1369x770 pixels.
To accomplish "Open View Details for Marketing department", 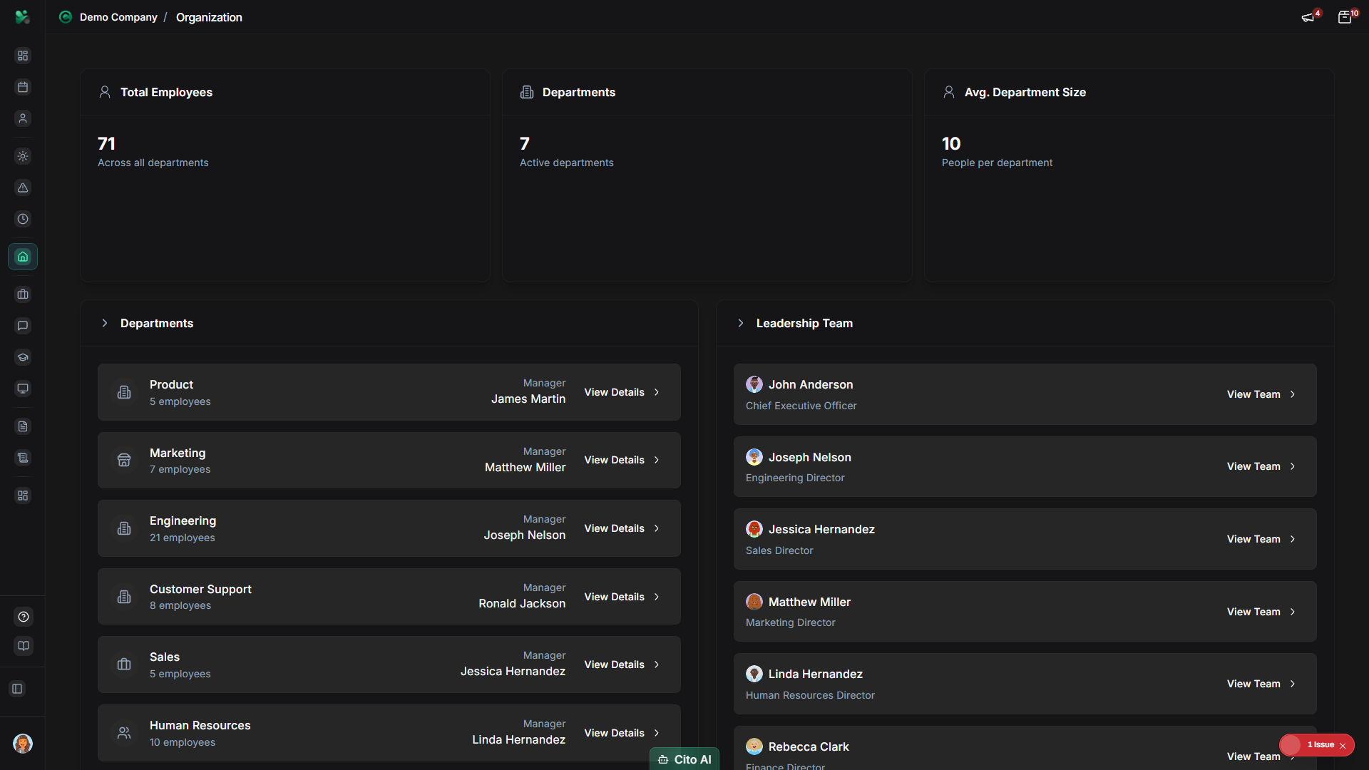I will [614, 460].
